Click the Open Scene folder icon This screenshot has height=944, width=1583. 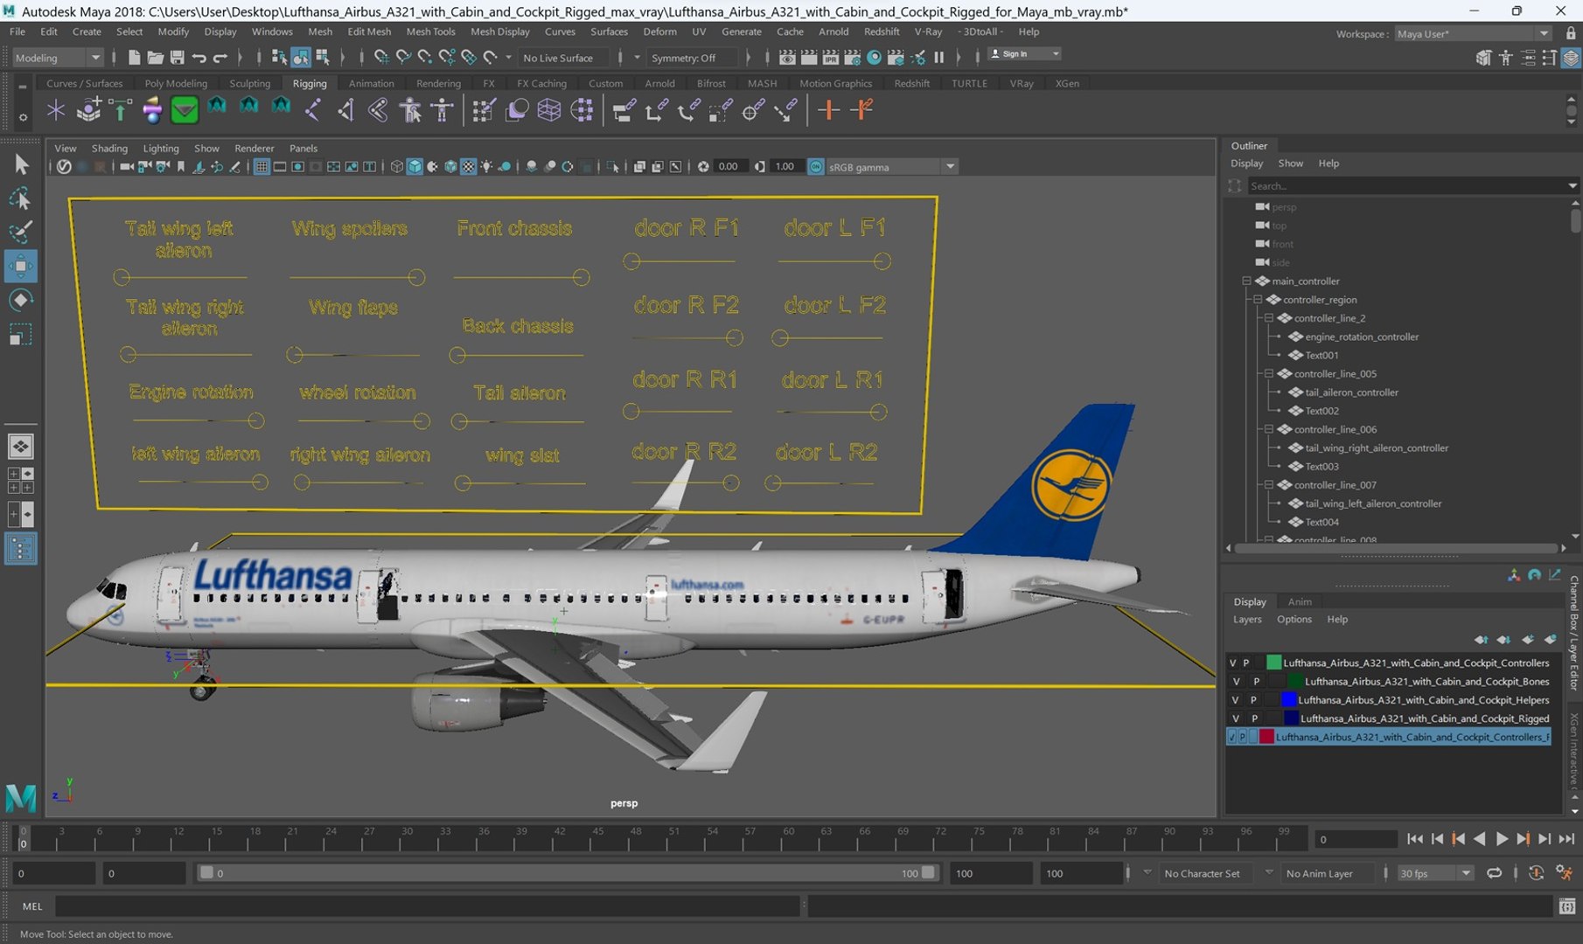pyautogui.click(x=155, y=58)
